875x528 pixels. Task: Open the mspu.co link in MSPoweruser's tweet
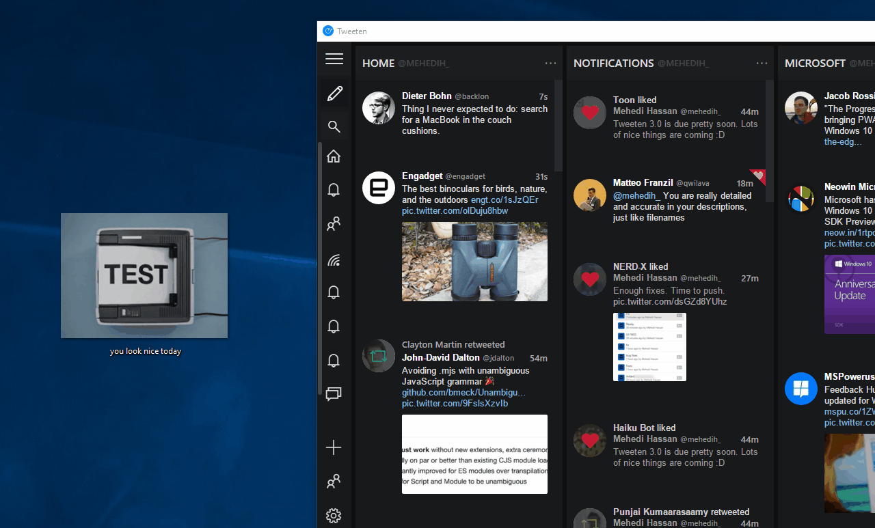tap(850, 411)
